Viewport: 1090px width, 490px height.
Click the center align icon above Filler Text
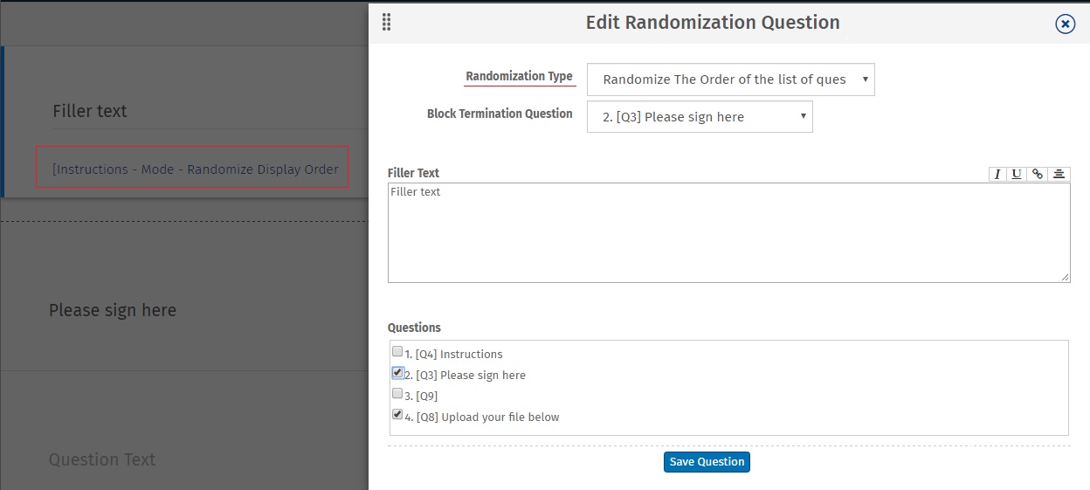pos(1059,174)
